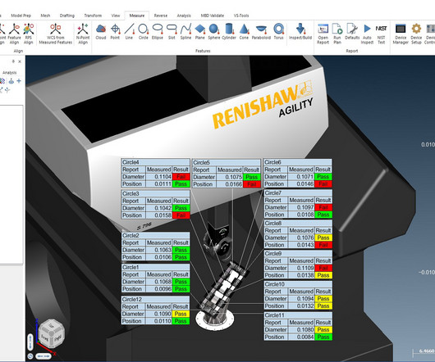Screen dimensions: 435x362
Task: Pin the left side panel
Action: pyautogui.click(x=13, y=61)
